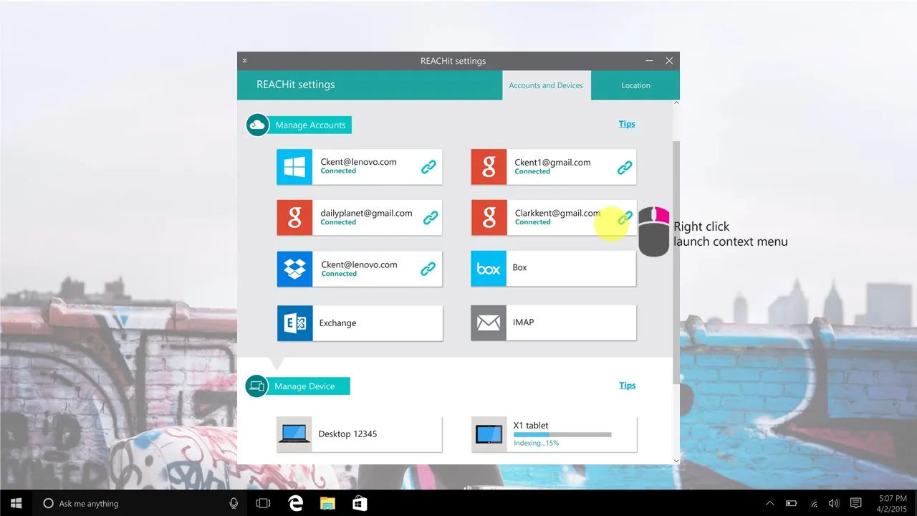This screenshot has width=917, height=516.
Task: Open Task View from the taskbar
Action: (263, 503)
